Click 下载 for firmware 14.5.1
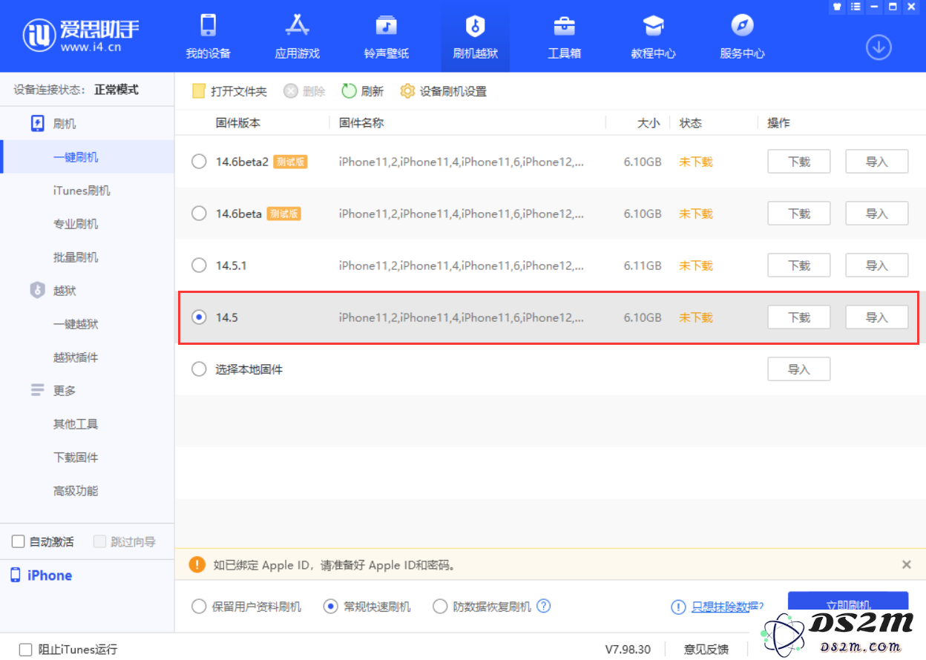Image resolution: width=926 pixels, height=660 pixels. [798, 265]
